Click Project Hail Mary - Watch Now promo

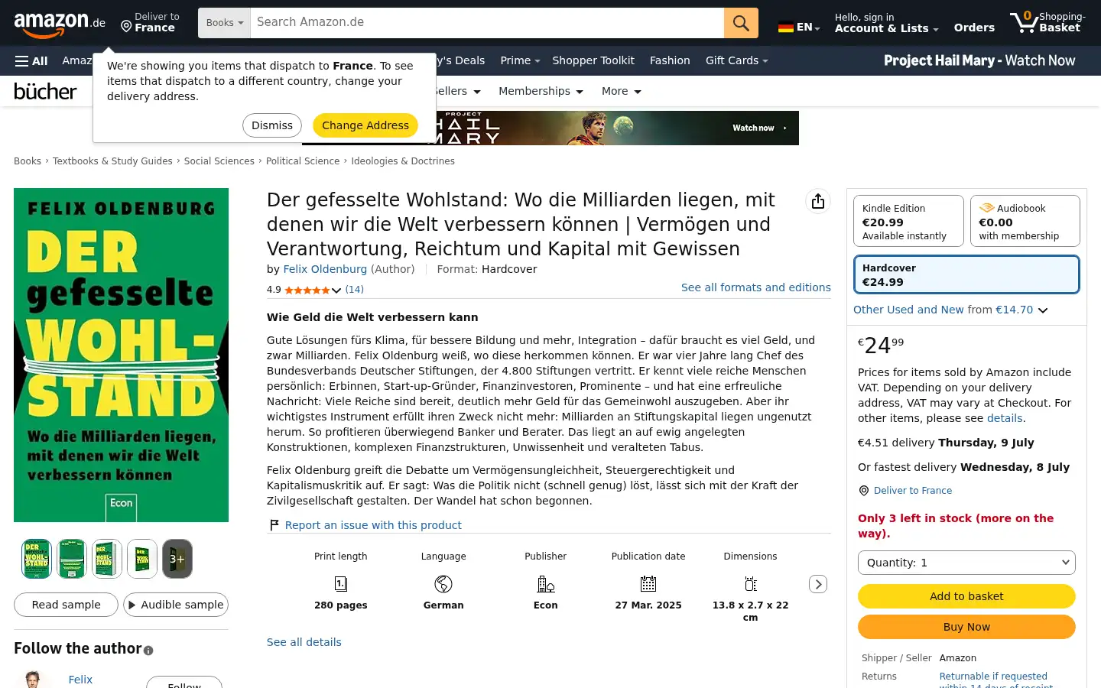click(x=979, y=60)
